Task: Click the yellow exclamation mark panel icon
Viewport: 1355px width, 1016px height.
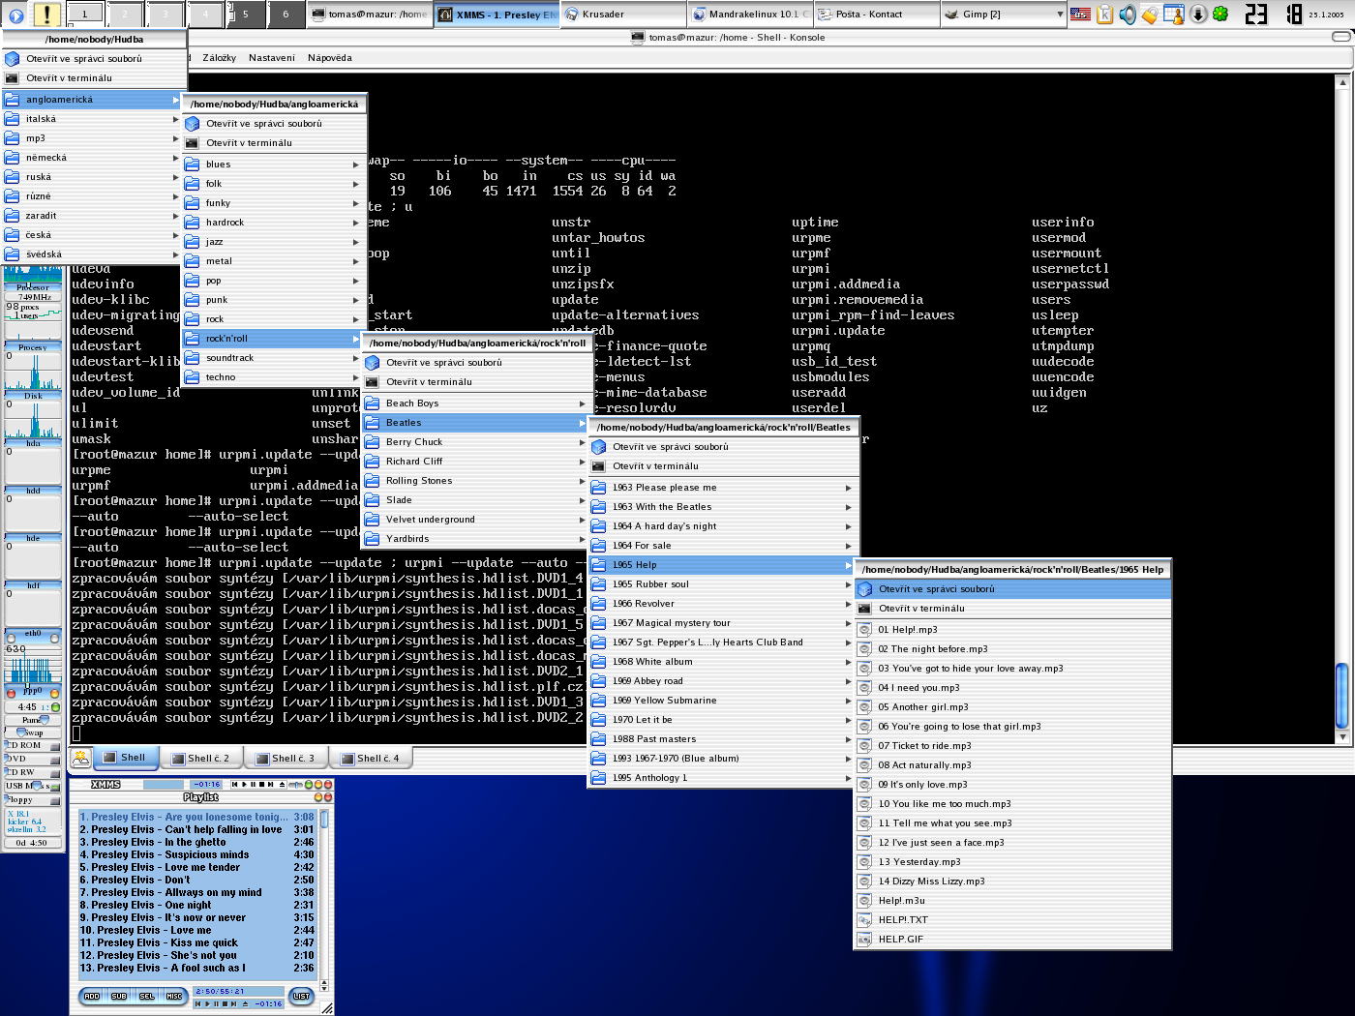Action: pyautogui.click(x=46, y=15)
